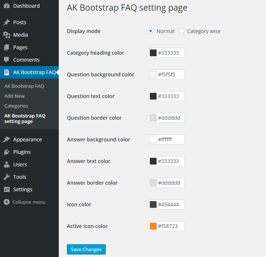The height and width of the screenshot is (257, 266).
Task: Click the 'Normal' radio label text
Action: point(165,31)
